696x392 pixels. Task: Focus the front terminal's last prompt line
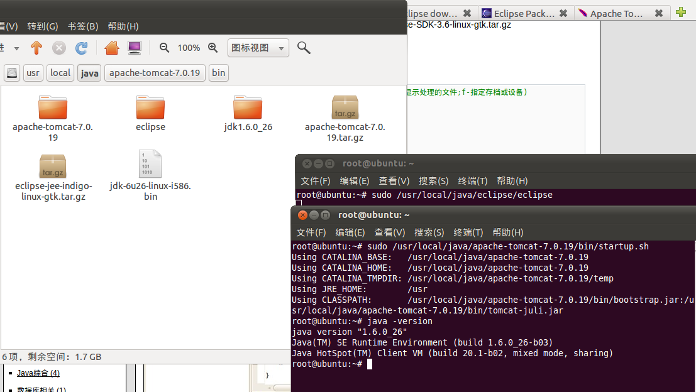pyautogui.click(x=332, y=364)
